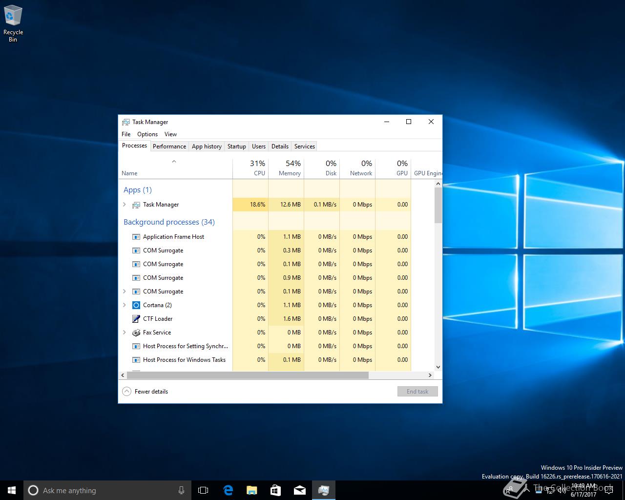Open Microsoft Edge from the taskbar
This screenshot has height=500, width=625.
pos(228,490)
